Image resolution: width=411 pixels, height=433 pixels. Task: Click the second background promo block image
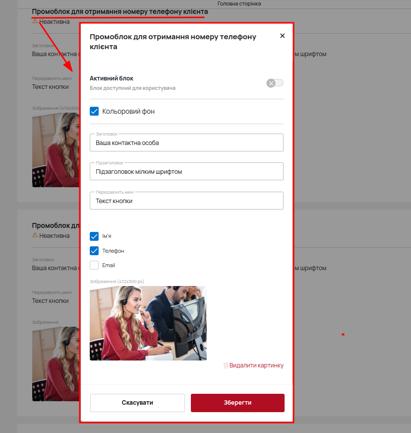(56, 364)
